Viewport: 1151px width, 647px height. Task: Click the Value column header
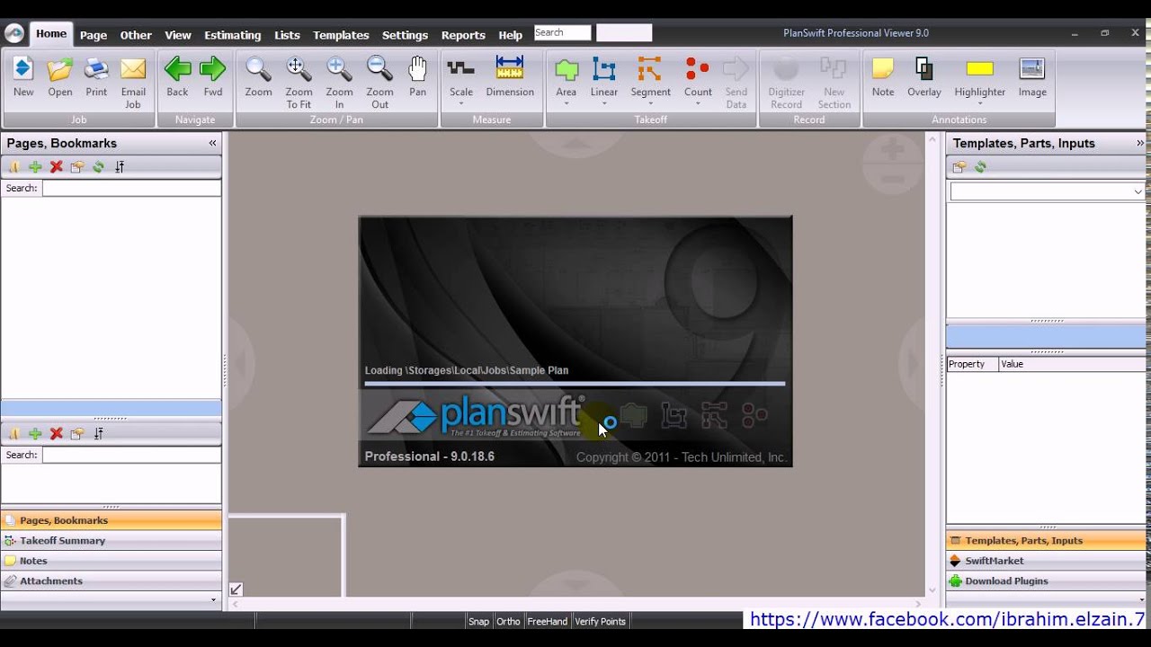1072,364
